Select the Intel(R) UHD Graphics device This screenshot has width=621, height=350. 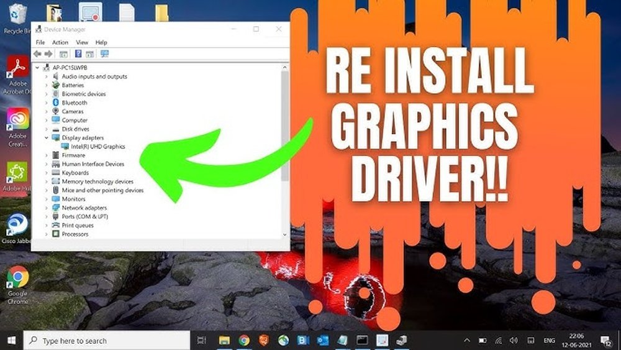[x=97, y=147]
